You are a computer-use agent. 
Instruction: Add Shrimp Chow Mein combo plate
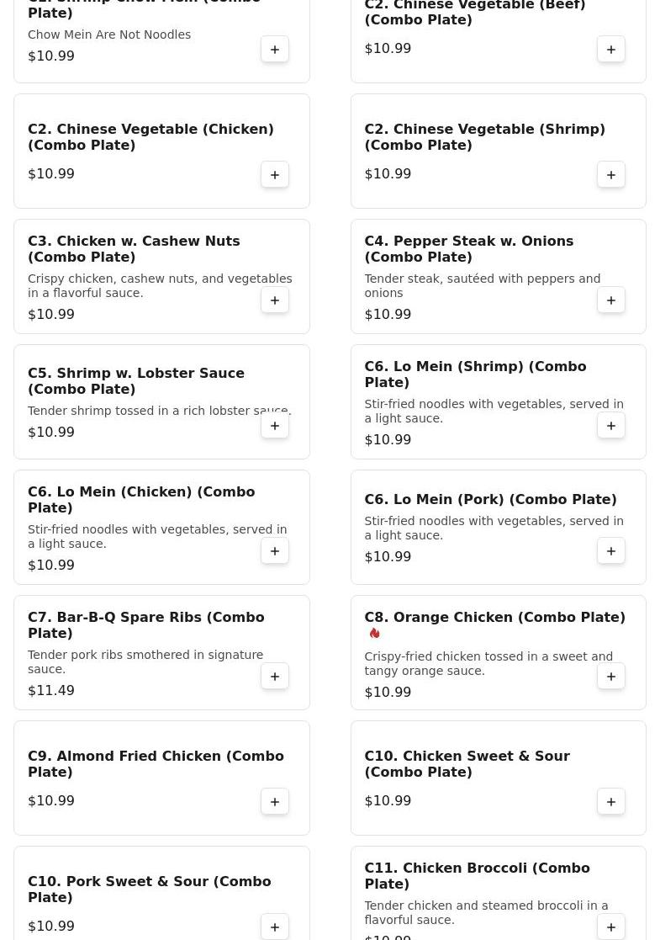pyautogui.click(x=275, y=50)
